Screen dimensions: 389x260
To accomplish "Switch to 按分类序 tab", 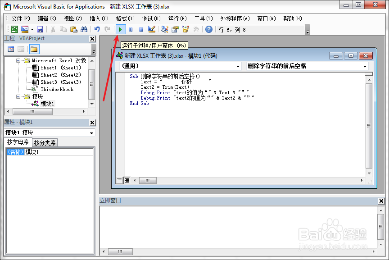I will coord(45,143).
